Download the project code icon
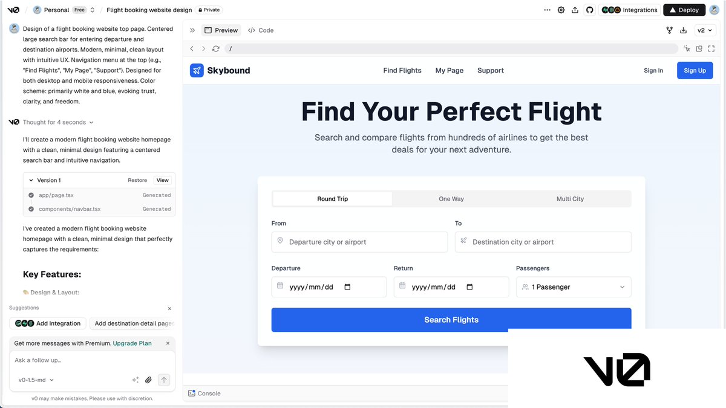This screenshot has height=408, width=726. click(684, 30)
